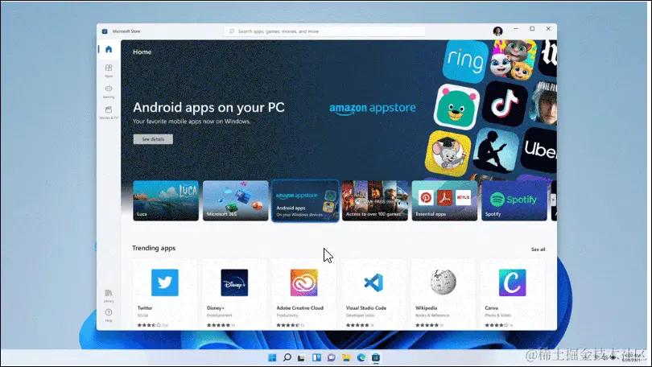Viewport: 652px width, 367px height.
Task: Select the Luca carousel thumbnail
Action: (166, 200)
